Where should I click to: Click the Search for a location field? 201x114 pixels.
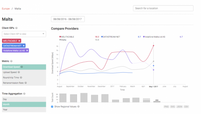click(163, 8)
